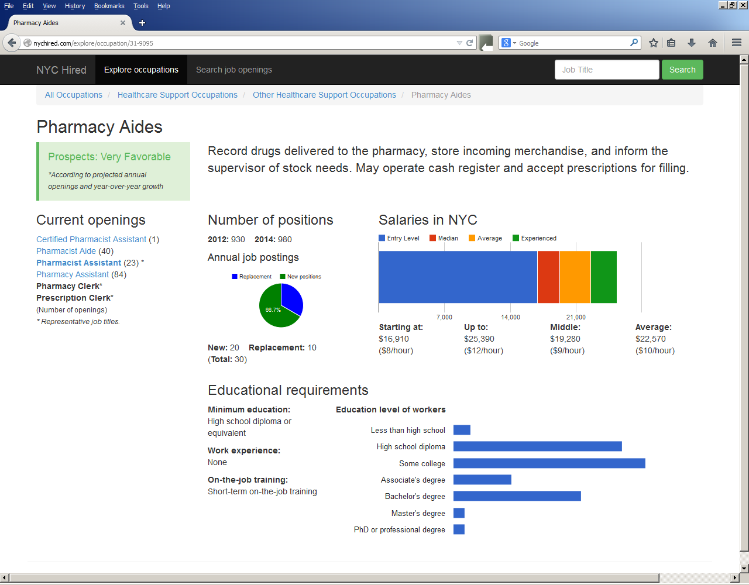Open the Pharmacy Assistant openings link
Screen dimensions: 749x585
click(73, 274)
